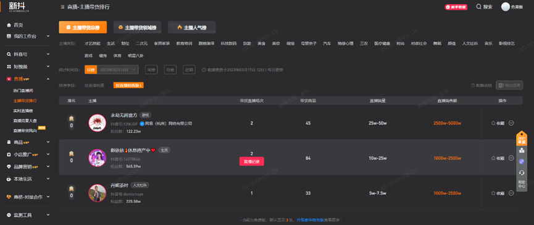Click the 2021年报 orange tag on right widget
534x225 pixels.
[x=522, y=138]
